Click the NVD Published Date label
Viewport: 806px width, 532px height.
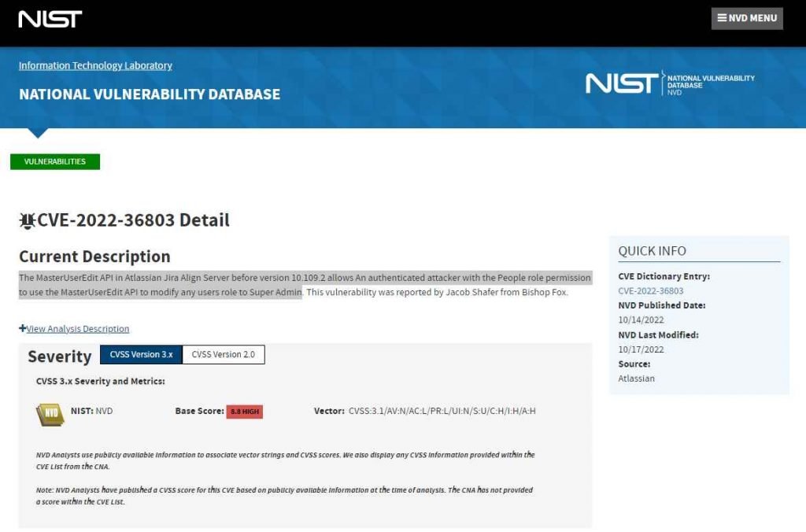click(662, 305)
